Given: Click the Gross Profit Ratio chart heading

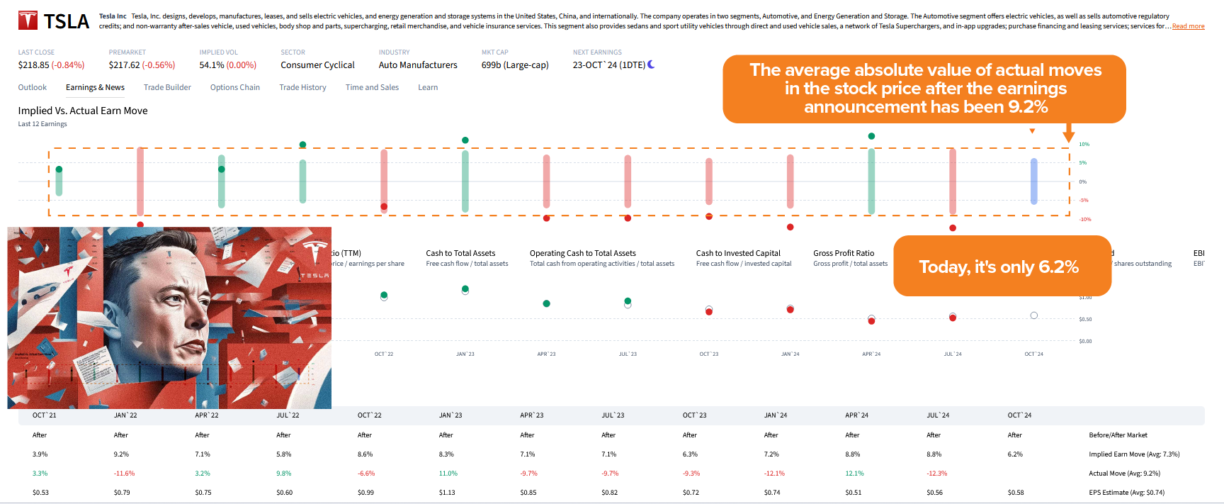Looking at the screenshot, I should pyautogui.click(x=844, y=253).
